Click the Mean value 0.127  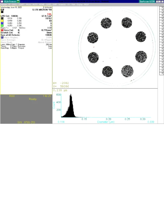point(15,28)
